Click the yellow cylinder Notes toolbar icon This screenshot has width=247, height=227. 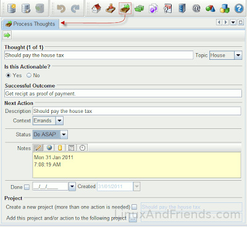pos(60,147)
